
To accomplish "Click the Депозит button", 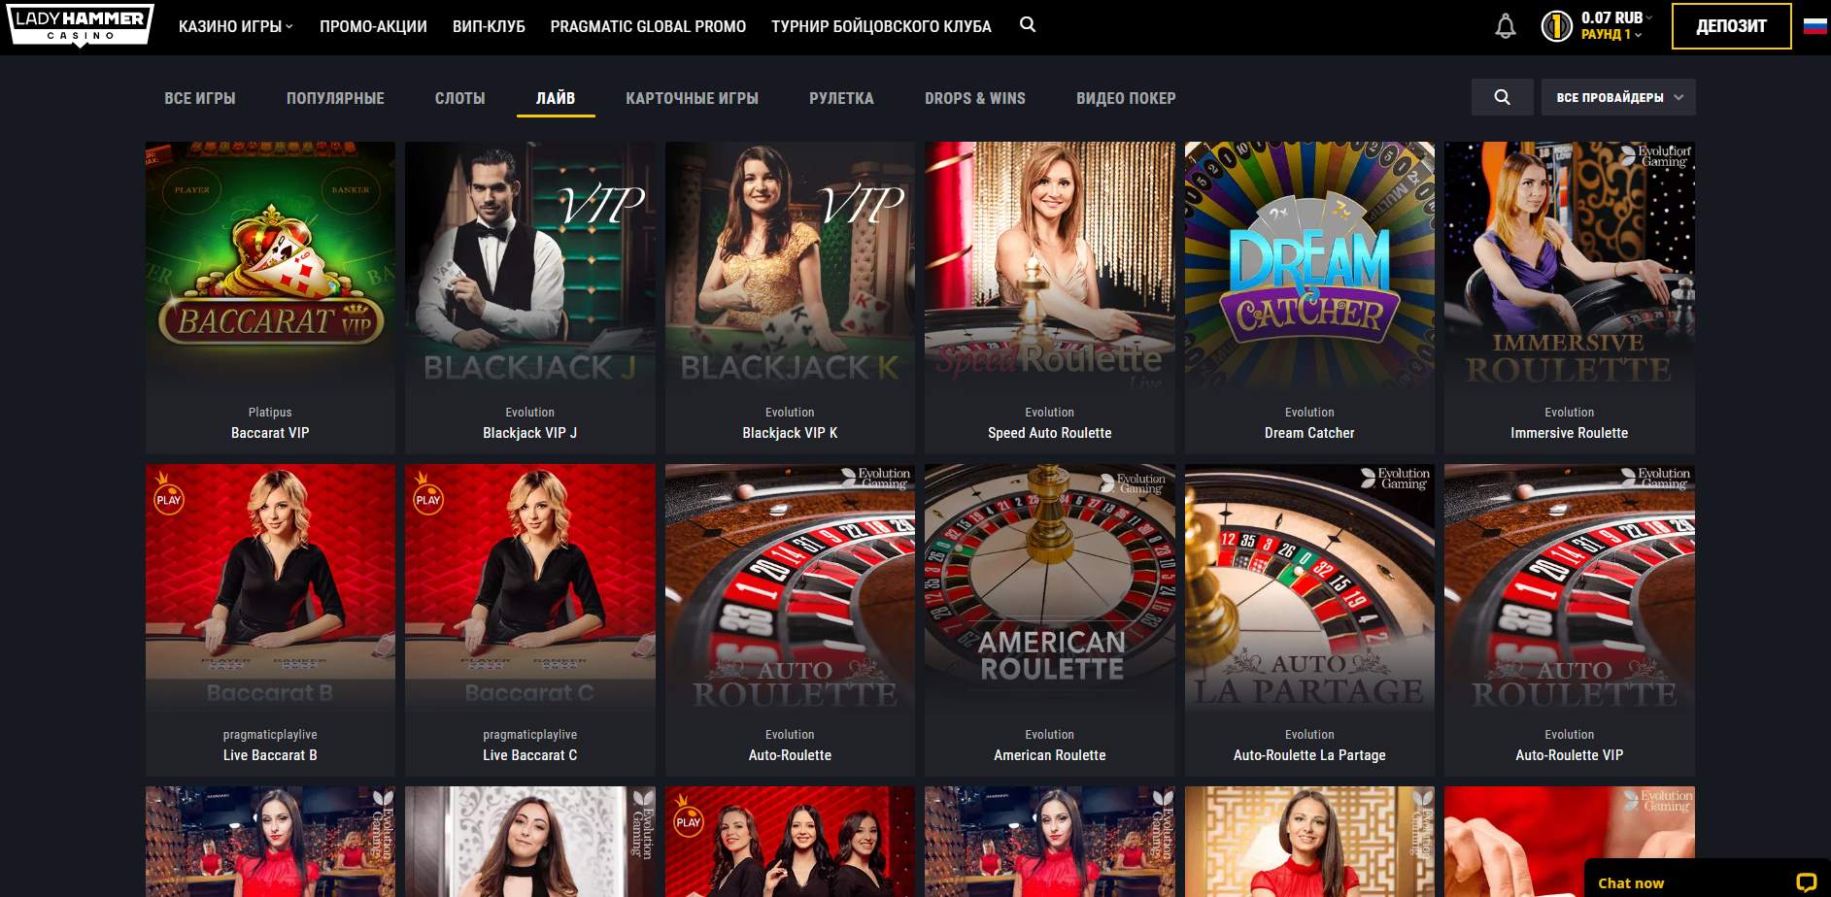I will pyautogui.click(x=1731, y=26).
